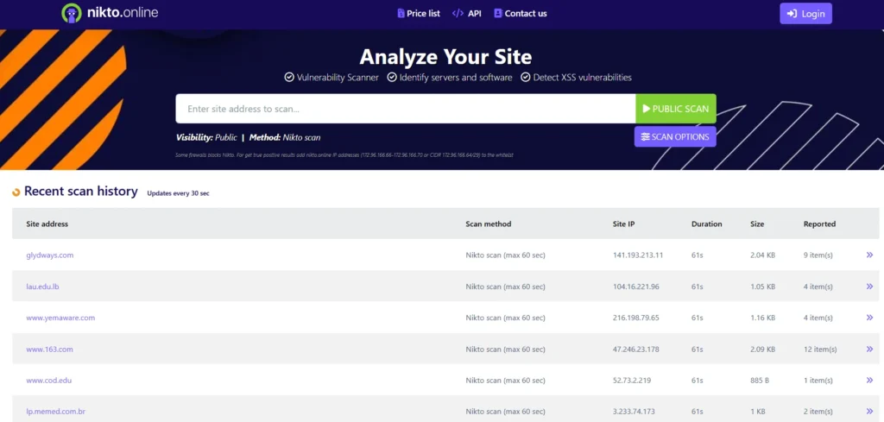Screen dimensions: 884x422
Task: Select IP 141.193.213.11 cell
Action: [638, 255]
